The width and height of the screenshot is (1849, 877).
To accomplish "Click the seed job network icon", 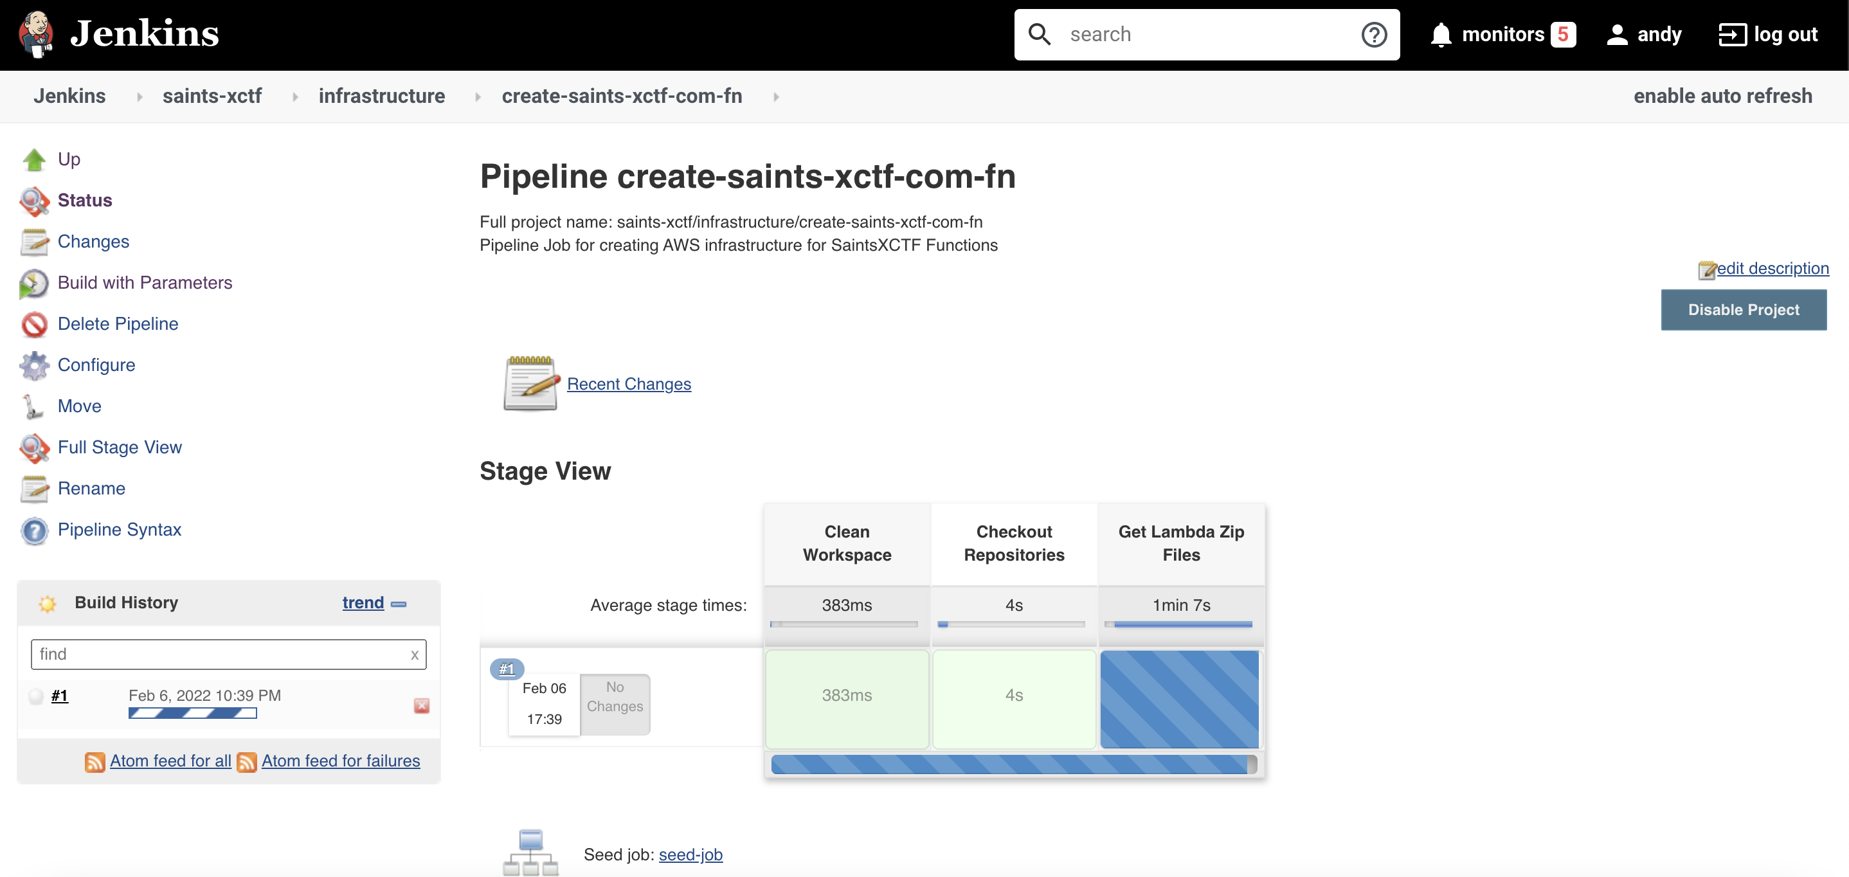I will [x=530, y=853].
